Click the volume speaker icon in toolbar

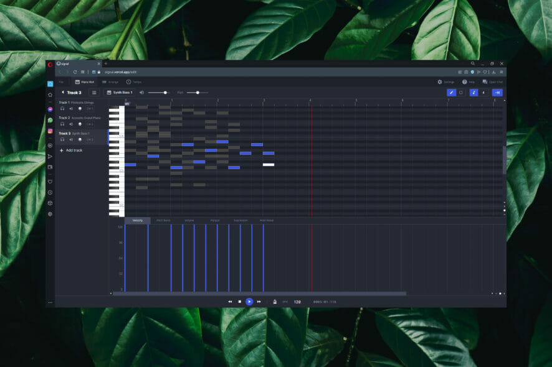point(141,93)
